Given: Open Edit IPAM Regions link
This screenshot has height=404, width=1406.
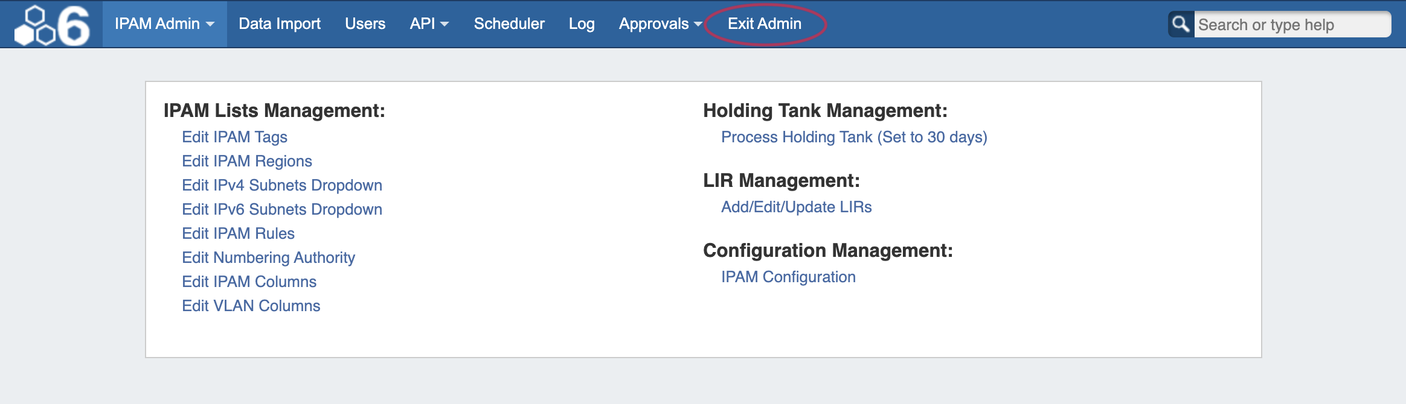Looking at the screenshot, I should [247, 161].
